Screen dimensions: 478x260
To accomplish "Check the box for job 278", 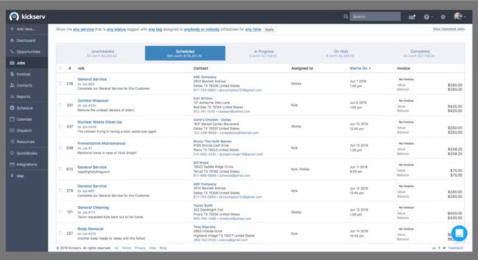I will click(61, 84).
